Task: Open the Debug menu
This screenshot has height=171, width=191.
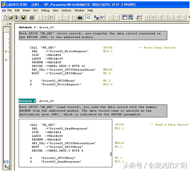Action: (45, 10)
